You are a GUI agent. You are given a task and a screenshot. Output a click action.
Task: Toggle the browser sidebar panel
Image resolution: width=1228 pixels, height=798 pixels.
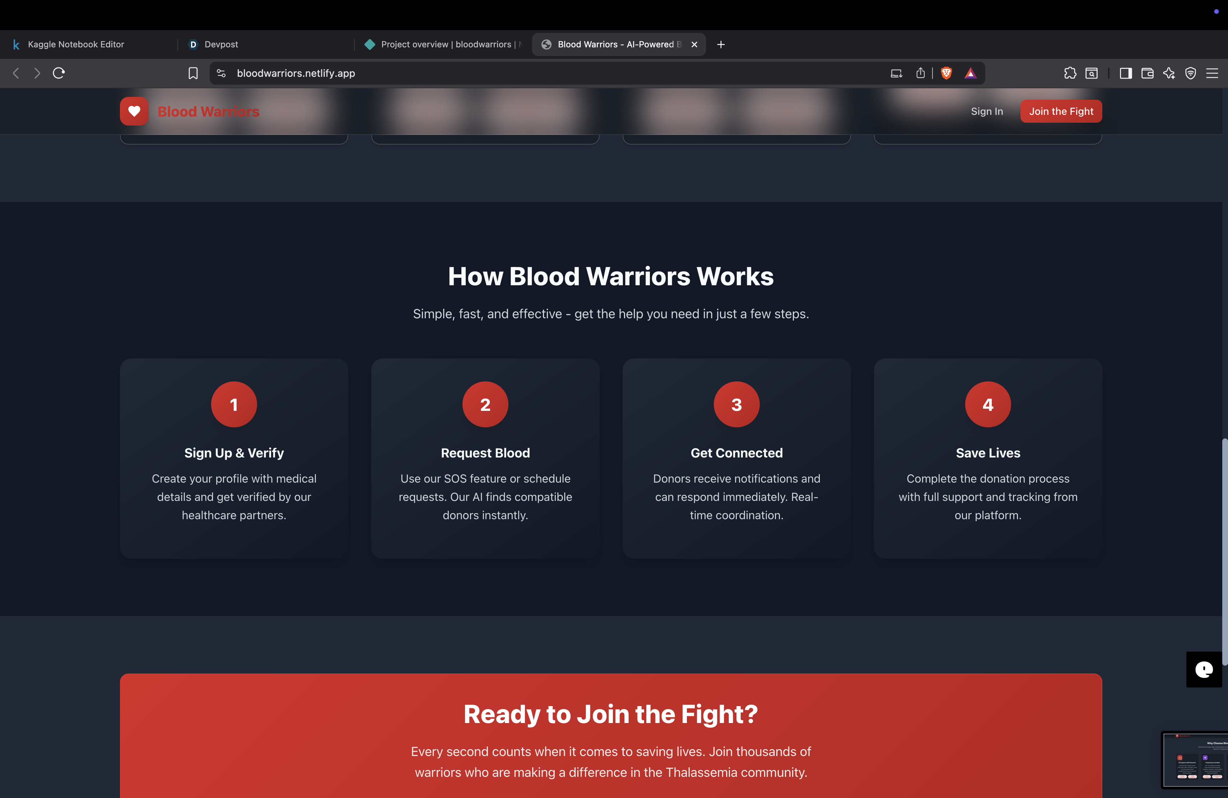click(x=1126, y=73)
